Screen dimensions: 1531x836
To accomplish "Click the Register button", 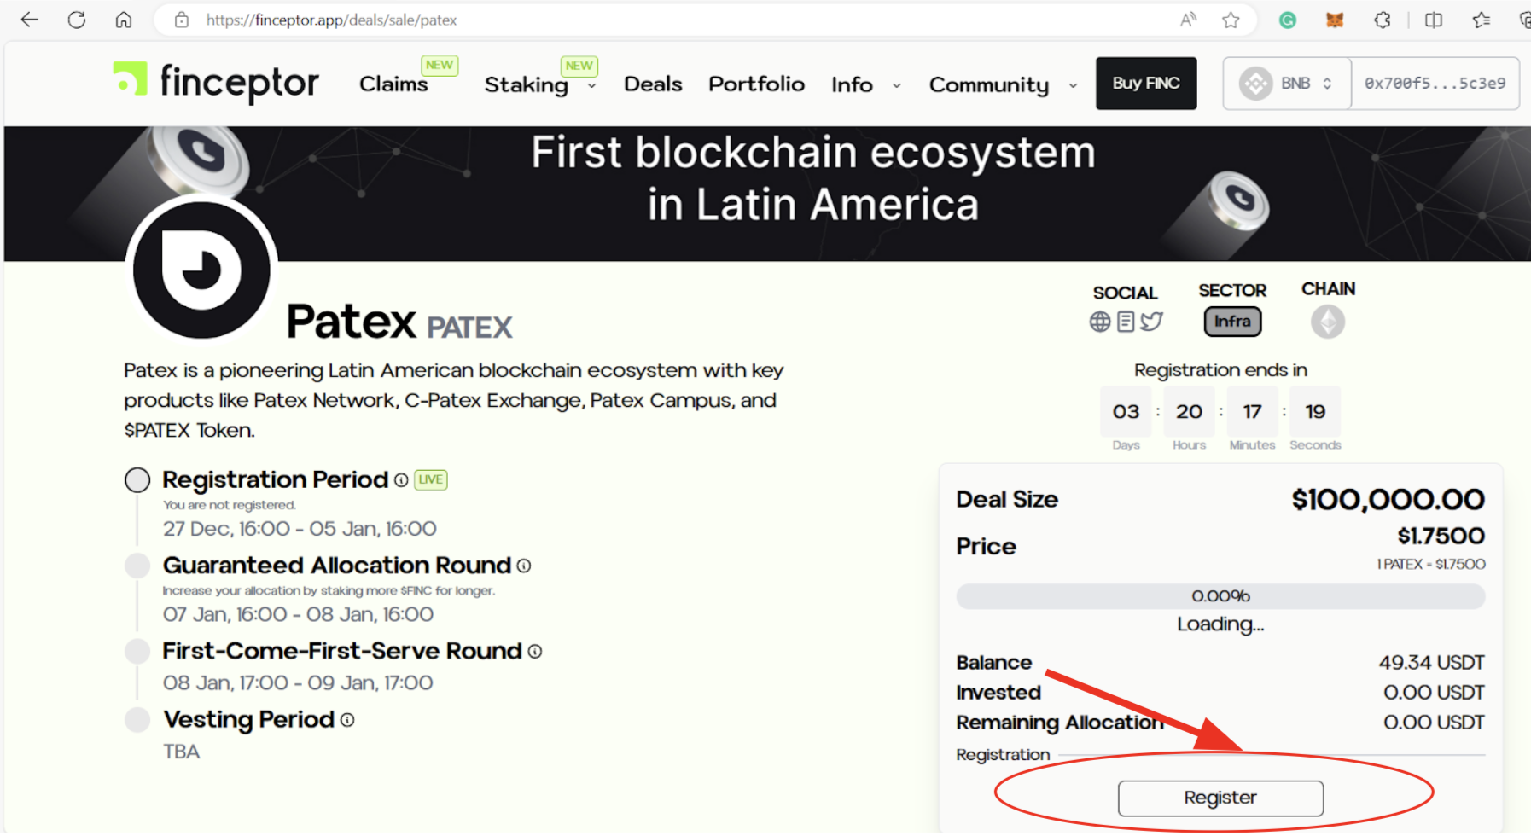I will (1220, 798).
